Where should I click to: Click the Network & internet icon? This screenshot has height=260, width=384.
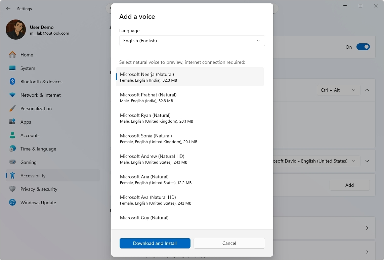click(x=12, y=95)
